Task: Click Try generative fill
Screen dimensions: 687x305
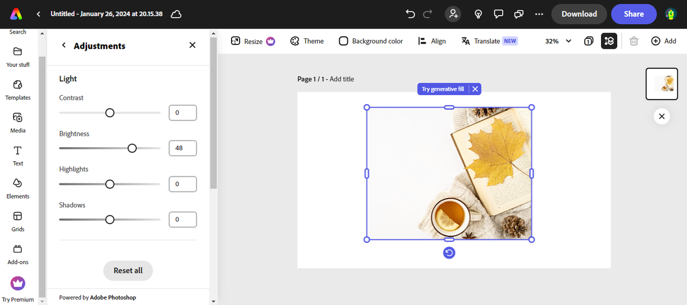Action: pos(443,89)
